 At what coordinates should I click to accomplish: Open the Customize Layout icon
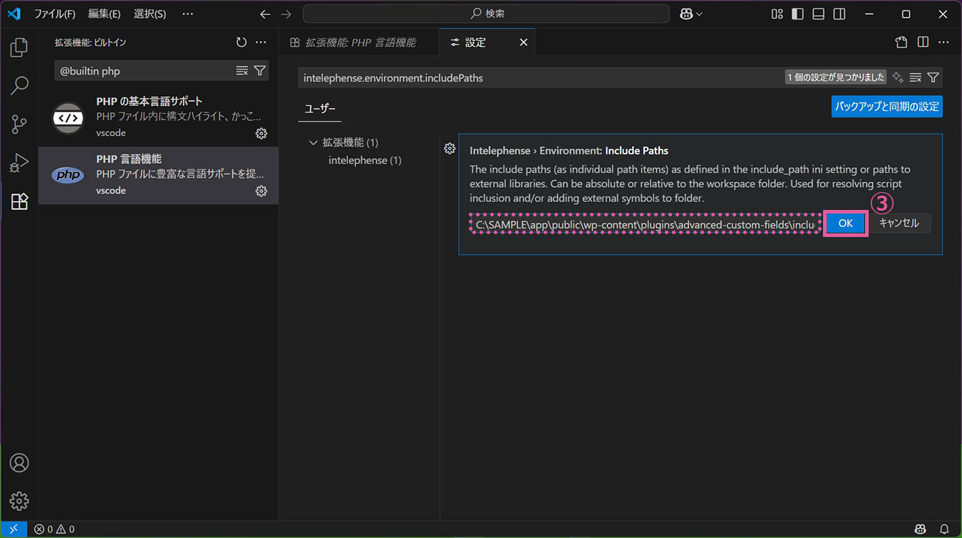click(777, 14)
